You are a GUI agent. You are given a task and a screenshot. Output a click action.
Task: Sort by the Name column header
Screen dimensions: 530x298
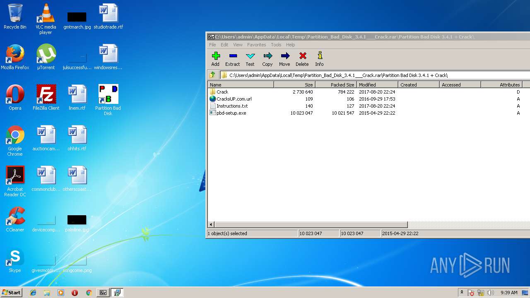[241, 84]
